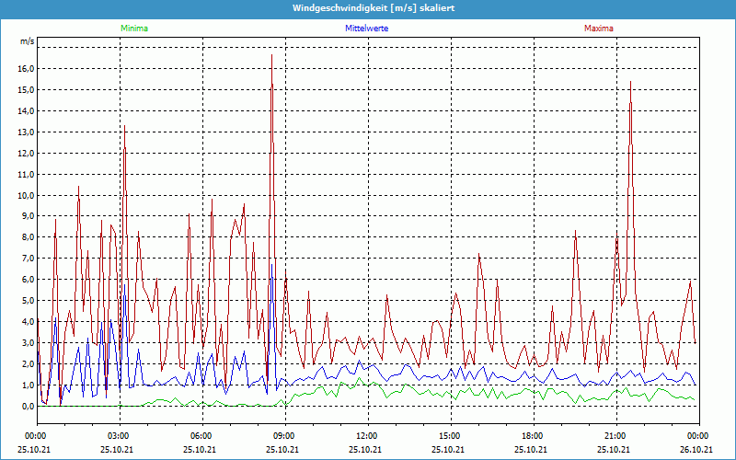Select the 0.0 y-axis tick label

point(28,406)
